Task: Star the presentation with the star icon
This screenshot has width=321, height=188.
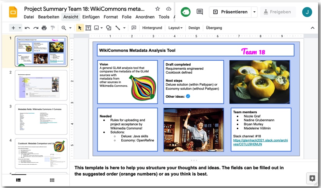Action: click(158, 9)
